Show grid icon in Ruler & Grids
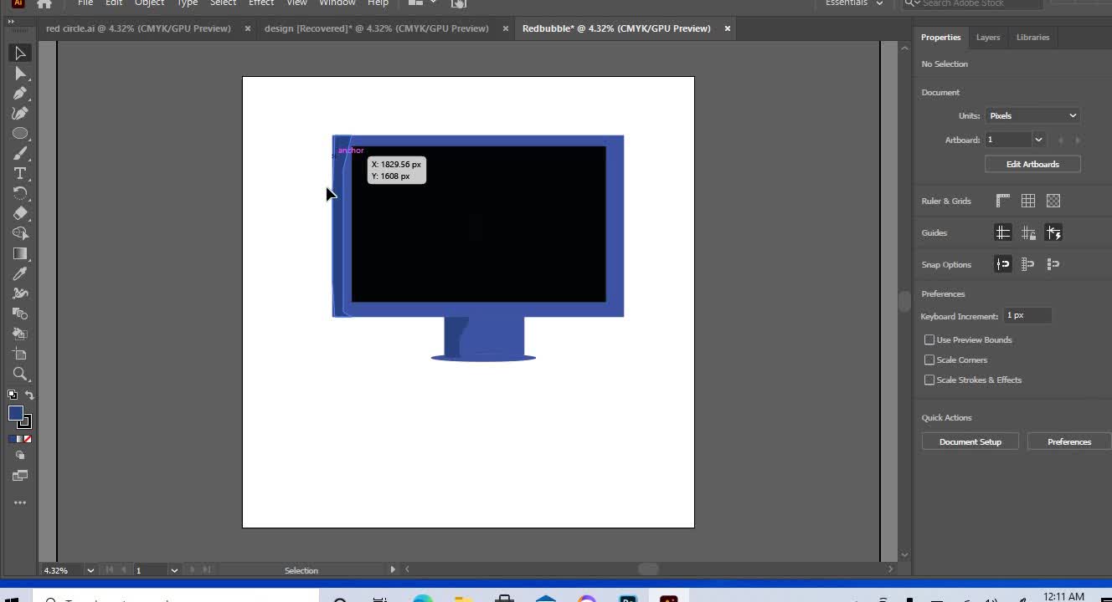 pyautogui.click(x=1028, y=201)
